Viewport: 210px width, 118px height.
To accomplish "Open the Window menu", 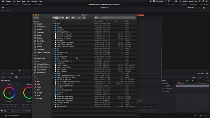I will 34,1.
